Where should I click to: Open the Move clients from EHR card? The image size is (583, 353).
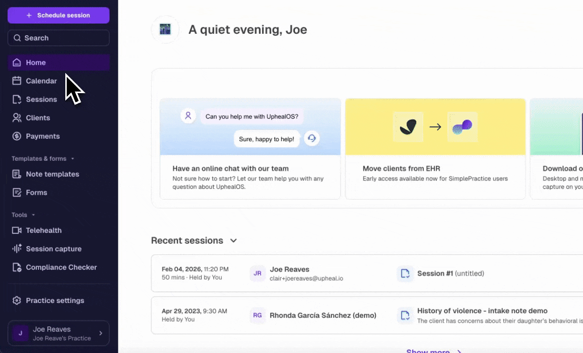(435, 149)
